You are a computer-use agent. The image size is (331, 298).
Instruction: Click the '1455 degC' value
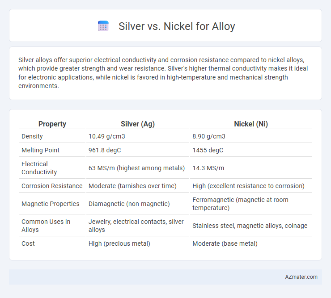coord(208,150)
